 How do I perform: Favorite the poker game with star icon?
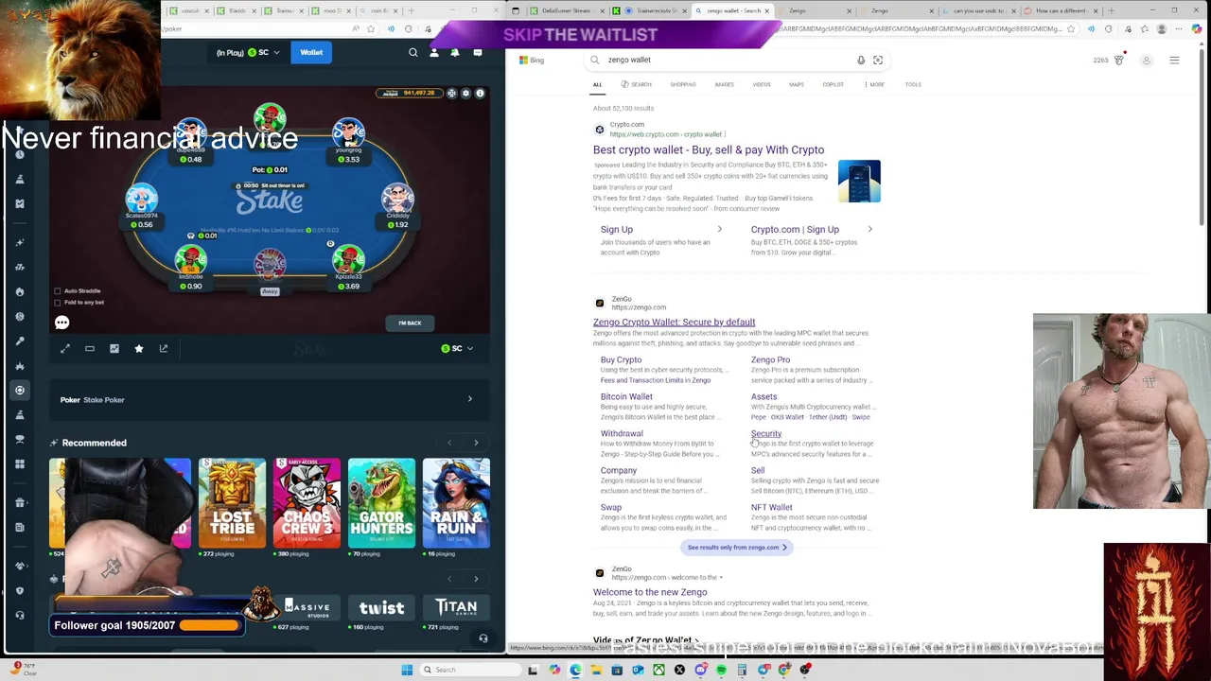pos(139,349)
